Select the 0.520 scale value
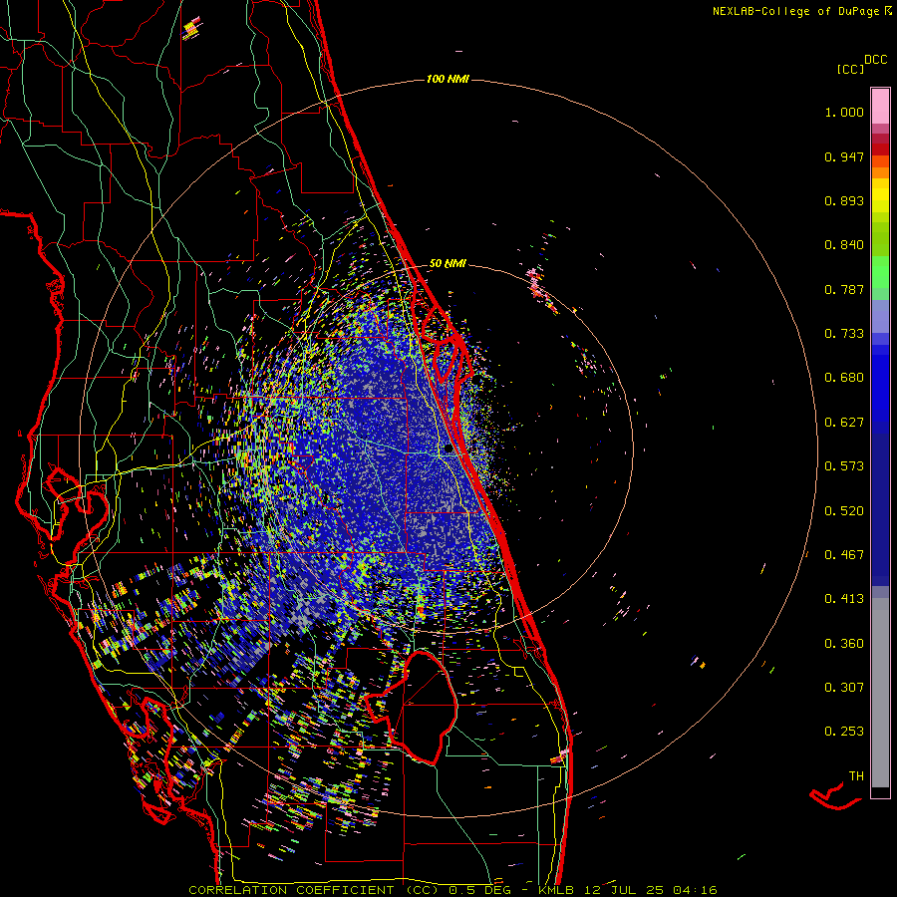 (844, 511)
